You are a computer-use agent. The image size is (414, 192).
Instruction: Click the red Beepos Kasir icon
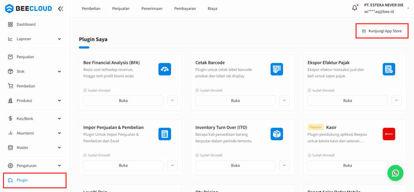[389, 134]
